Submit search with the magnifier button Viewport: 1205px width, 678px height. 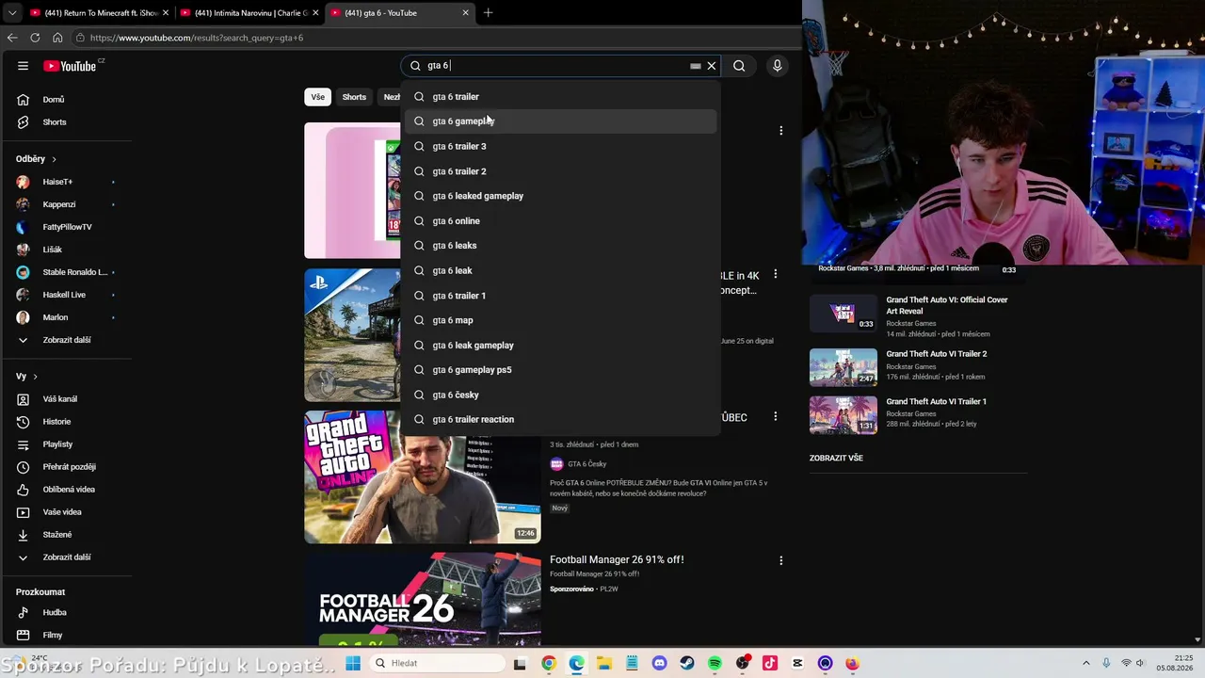click(x=739, y=66)
